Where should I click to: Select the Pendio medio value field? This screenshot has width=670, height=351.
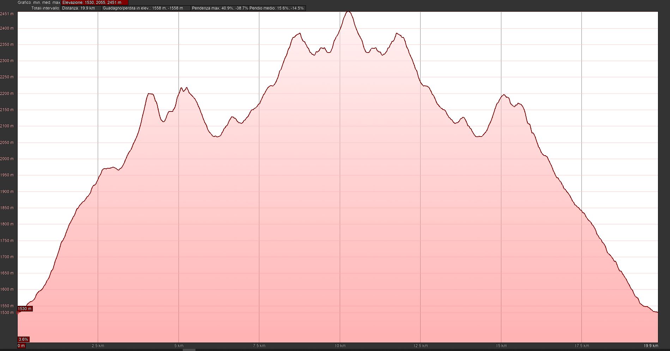(277, 8)
